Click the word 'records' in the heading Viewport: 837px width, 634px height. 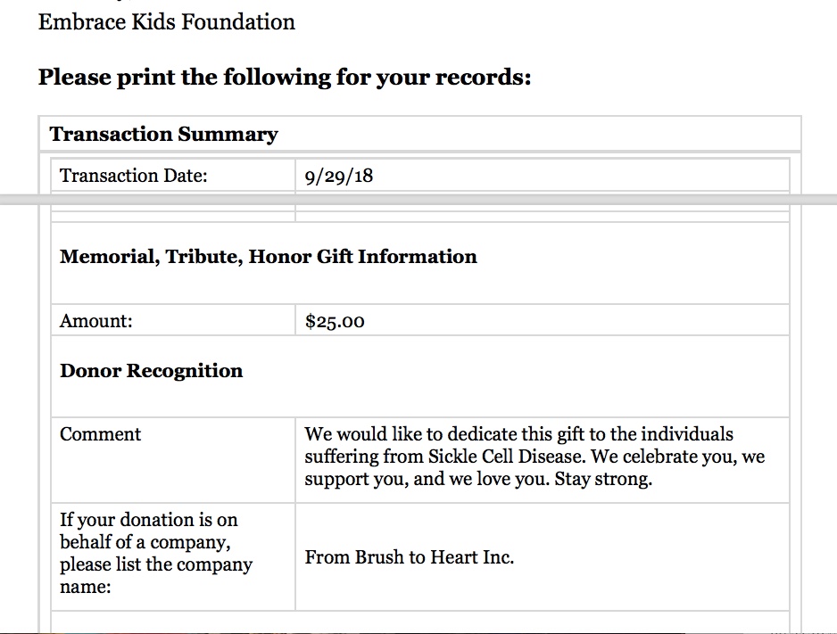[x=478, y=78]
